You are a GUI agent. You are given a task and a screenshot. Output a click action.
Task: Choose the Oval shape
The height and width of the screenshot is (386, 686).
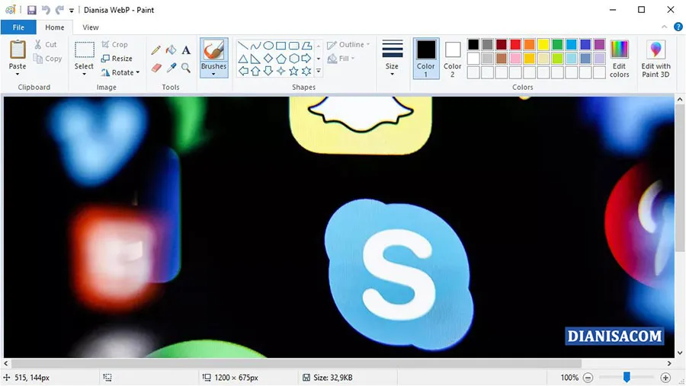(268, 46)
